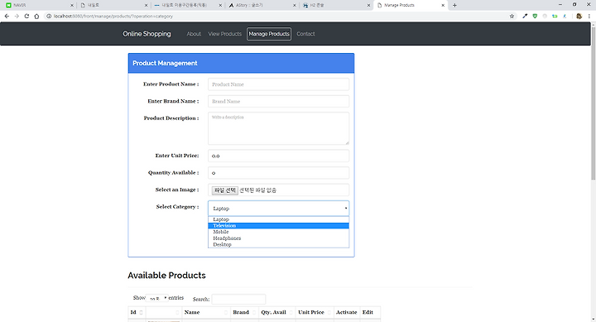Image resolution: width=596 pixels, height=322 pixels.
Task: Sort table by Unit Price column
Action: (315, 312)
